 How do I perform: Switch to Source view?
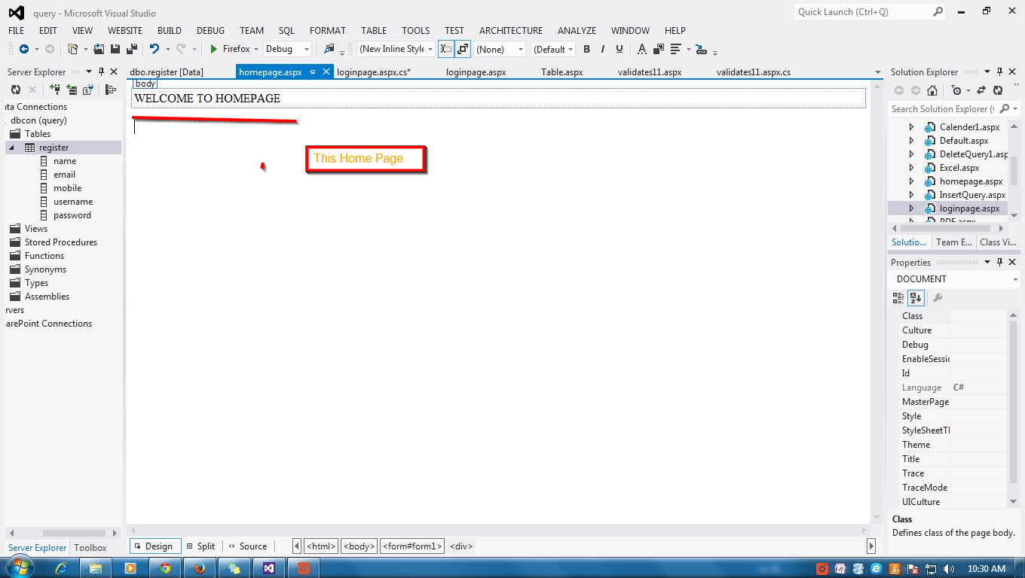[247, 546]
